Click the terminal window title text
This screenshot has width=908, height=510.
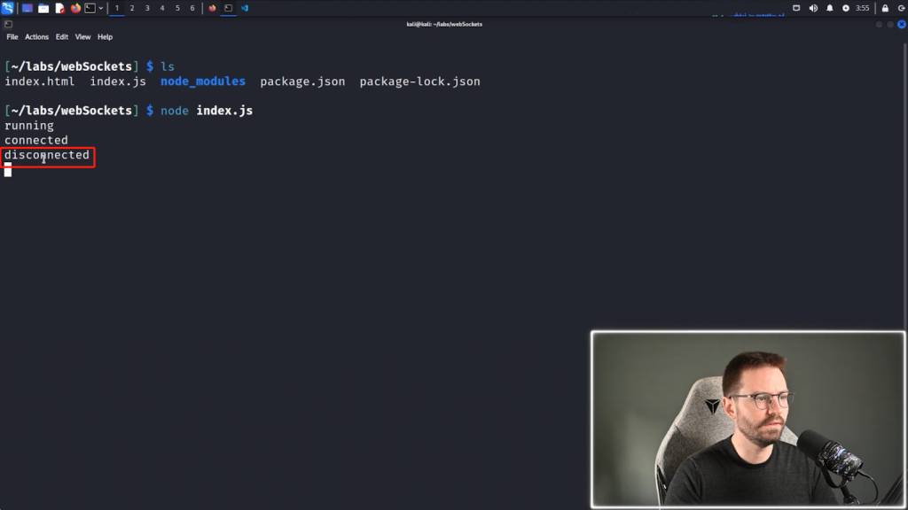(x=444, y=24)
